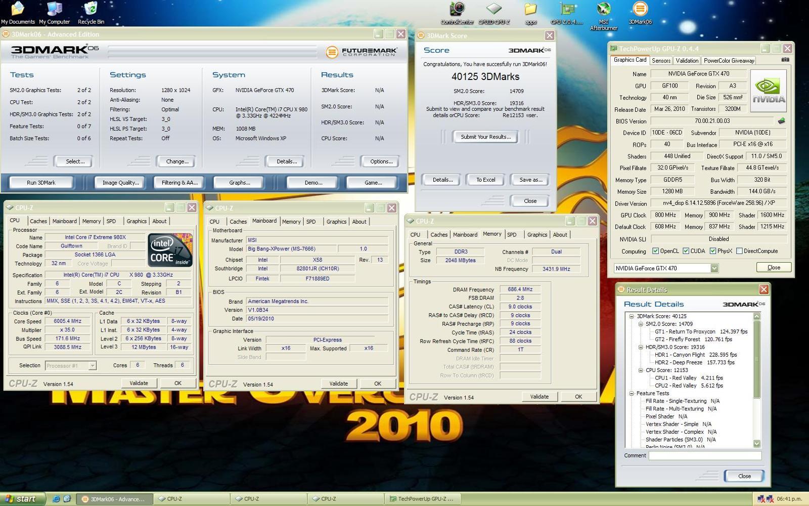809x506 pixels.
Task: Select the CPU2 - Red Valley result row
Action: [689, 386]
